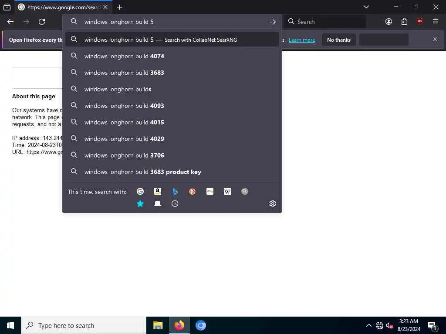Expand the list all tabs chevron
This screenshot has width=446, height=334.
point(366,7)
